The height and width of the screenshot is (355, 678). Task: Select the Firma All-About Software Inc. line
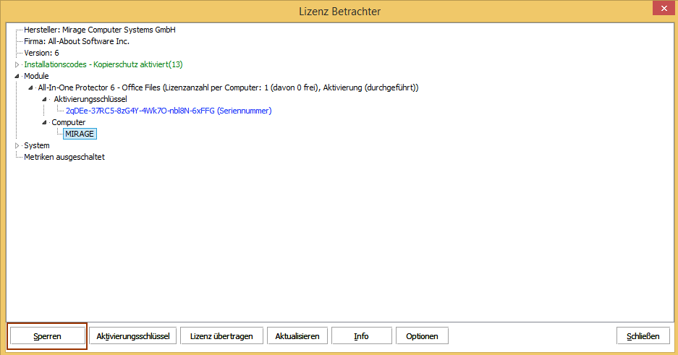77,41
